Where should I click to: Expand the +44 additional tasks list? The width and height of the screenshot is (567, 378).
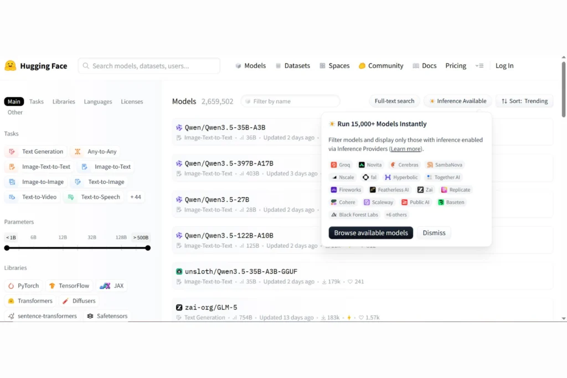pyautogui.click(x=136, y=196)
